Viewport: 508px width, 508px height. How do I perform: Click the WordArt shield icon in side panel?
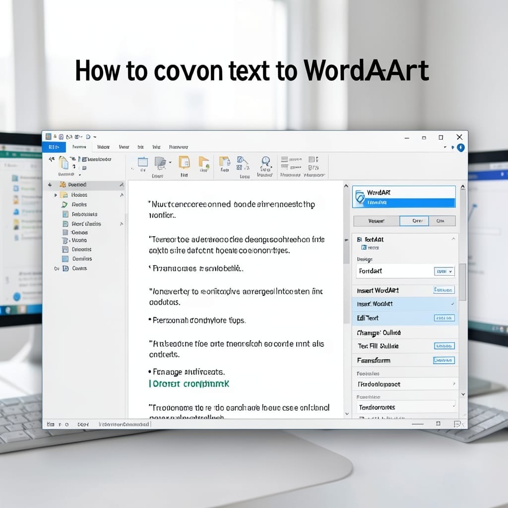coord(360,196)
